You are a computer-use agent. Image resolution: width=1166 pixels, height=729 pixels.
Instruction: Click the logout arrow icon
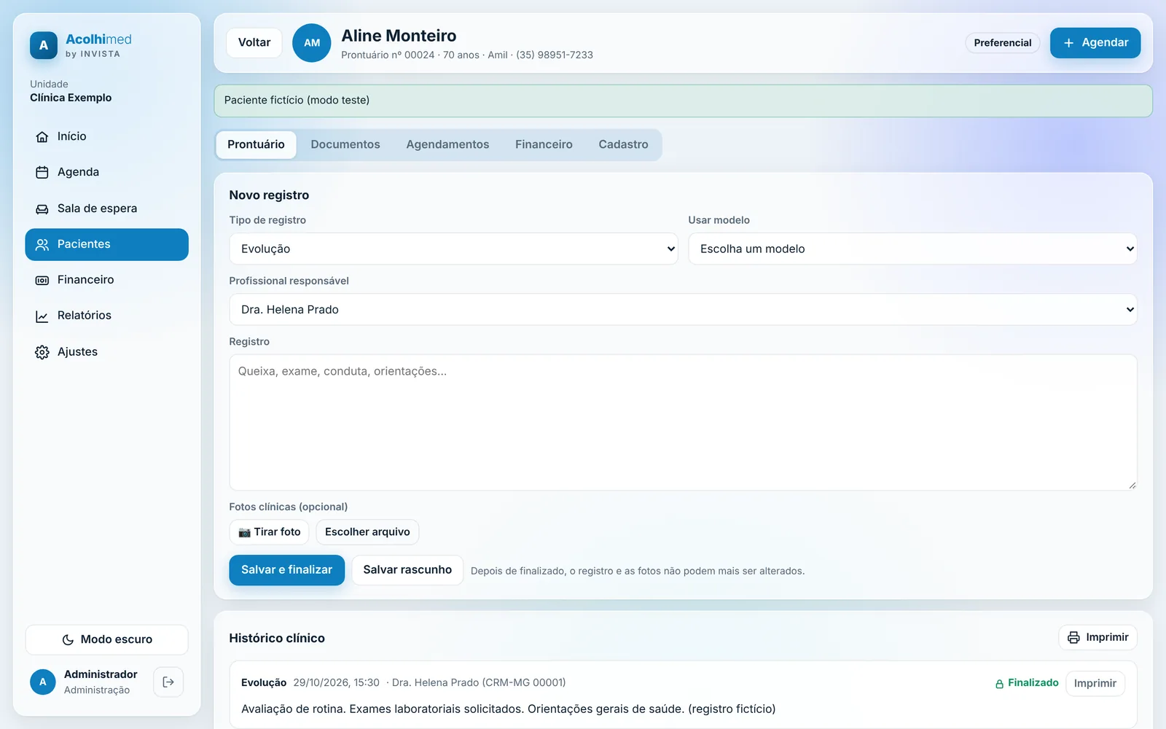[168, 682]
